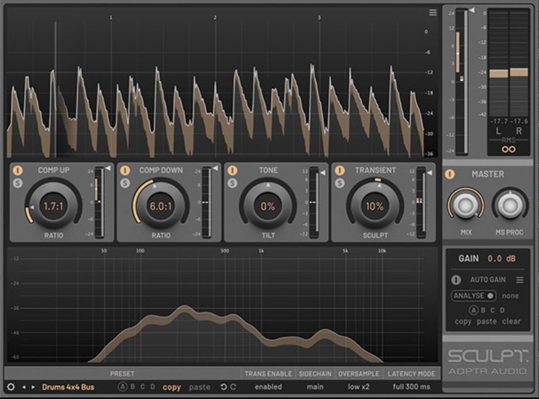Click the MS PROC knob
The height and width of the screenshot is (399, 539).
(510, 205)
